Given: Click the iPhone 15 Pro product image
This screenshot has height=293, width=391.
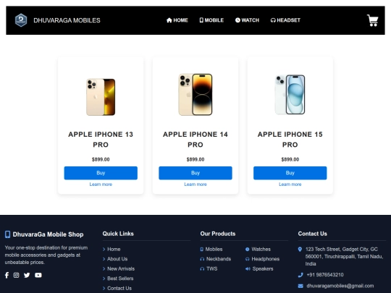Looking at the screenshot, I should pos(290,95).
